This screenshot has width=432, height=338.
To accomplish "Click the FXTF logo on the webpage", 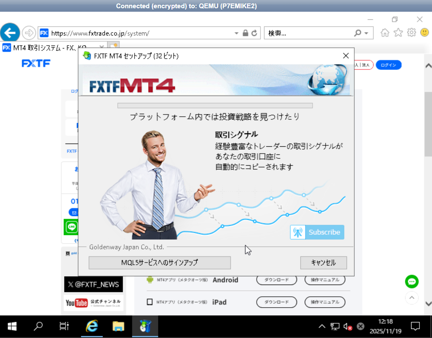I will pyautogui.click(x=36, y=63).
